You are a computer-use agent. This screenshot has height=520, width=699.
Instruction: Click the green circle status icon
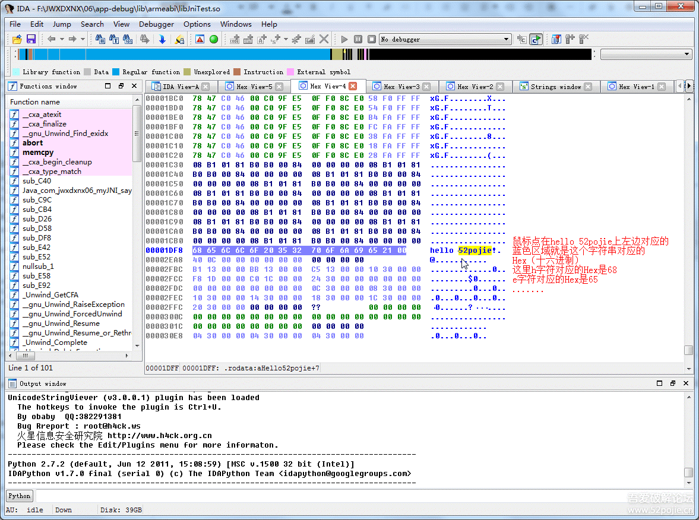(x=214, y=39)
